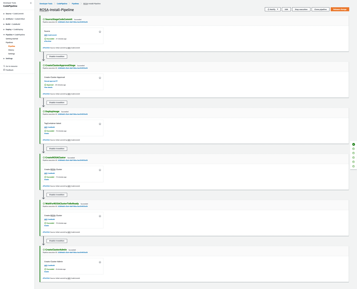Open execution ID link under SourceStageCodeCommit

coord(73,22)
